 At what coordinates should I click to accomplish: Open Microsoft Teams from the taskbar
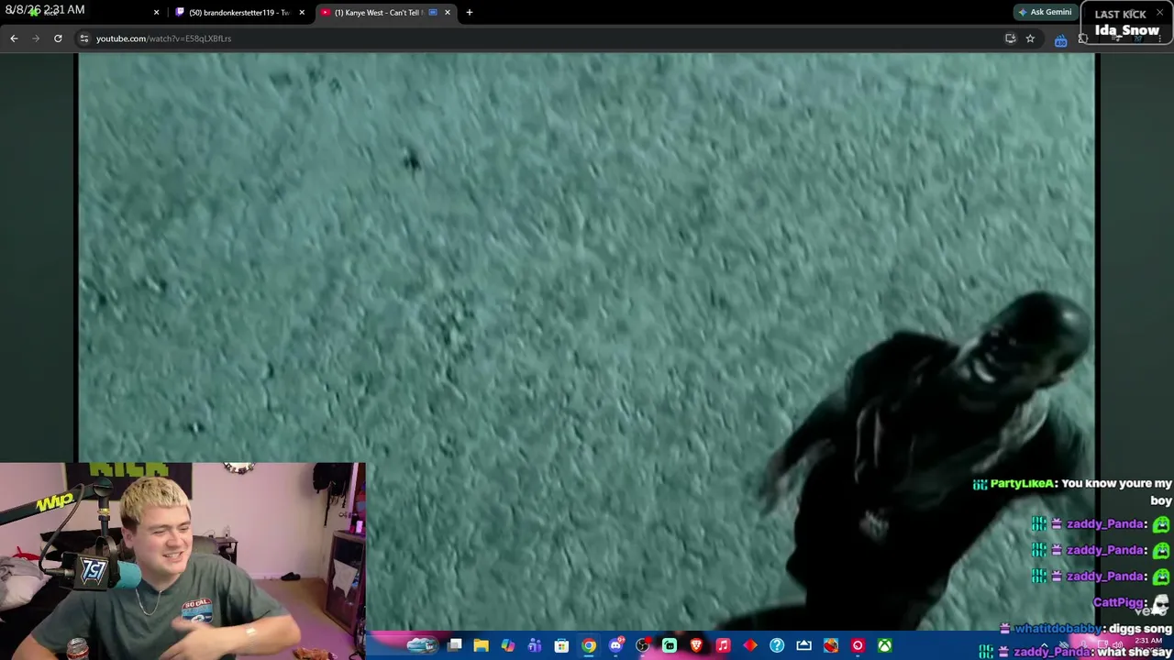coord(535,646)
